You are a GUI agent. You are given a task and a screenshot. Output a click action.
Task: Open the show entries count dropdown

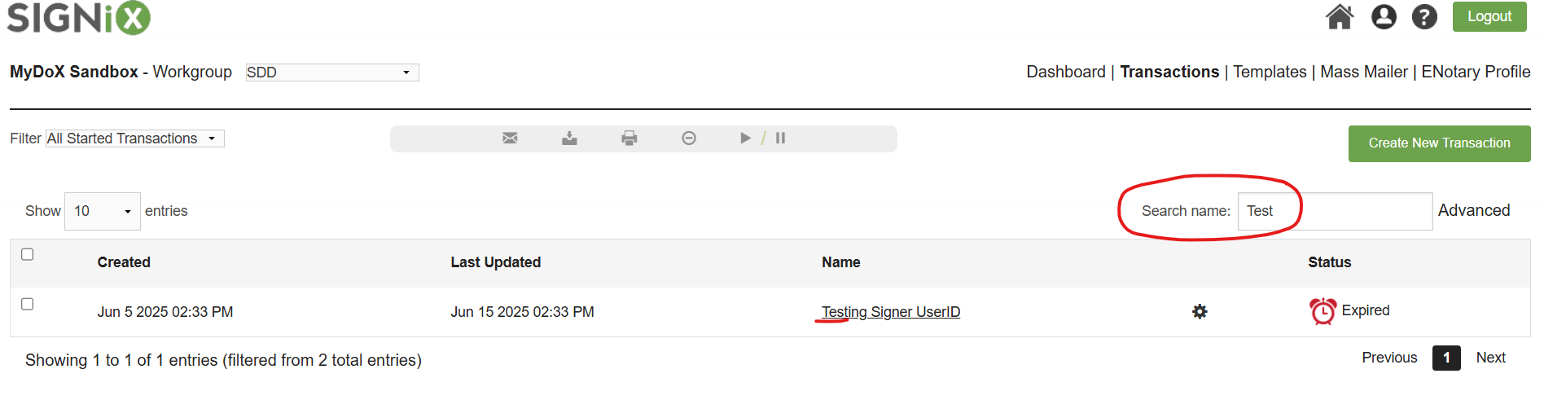[x=102, y=212]
